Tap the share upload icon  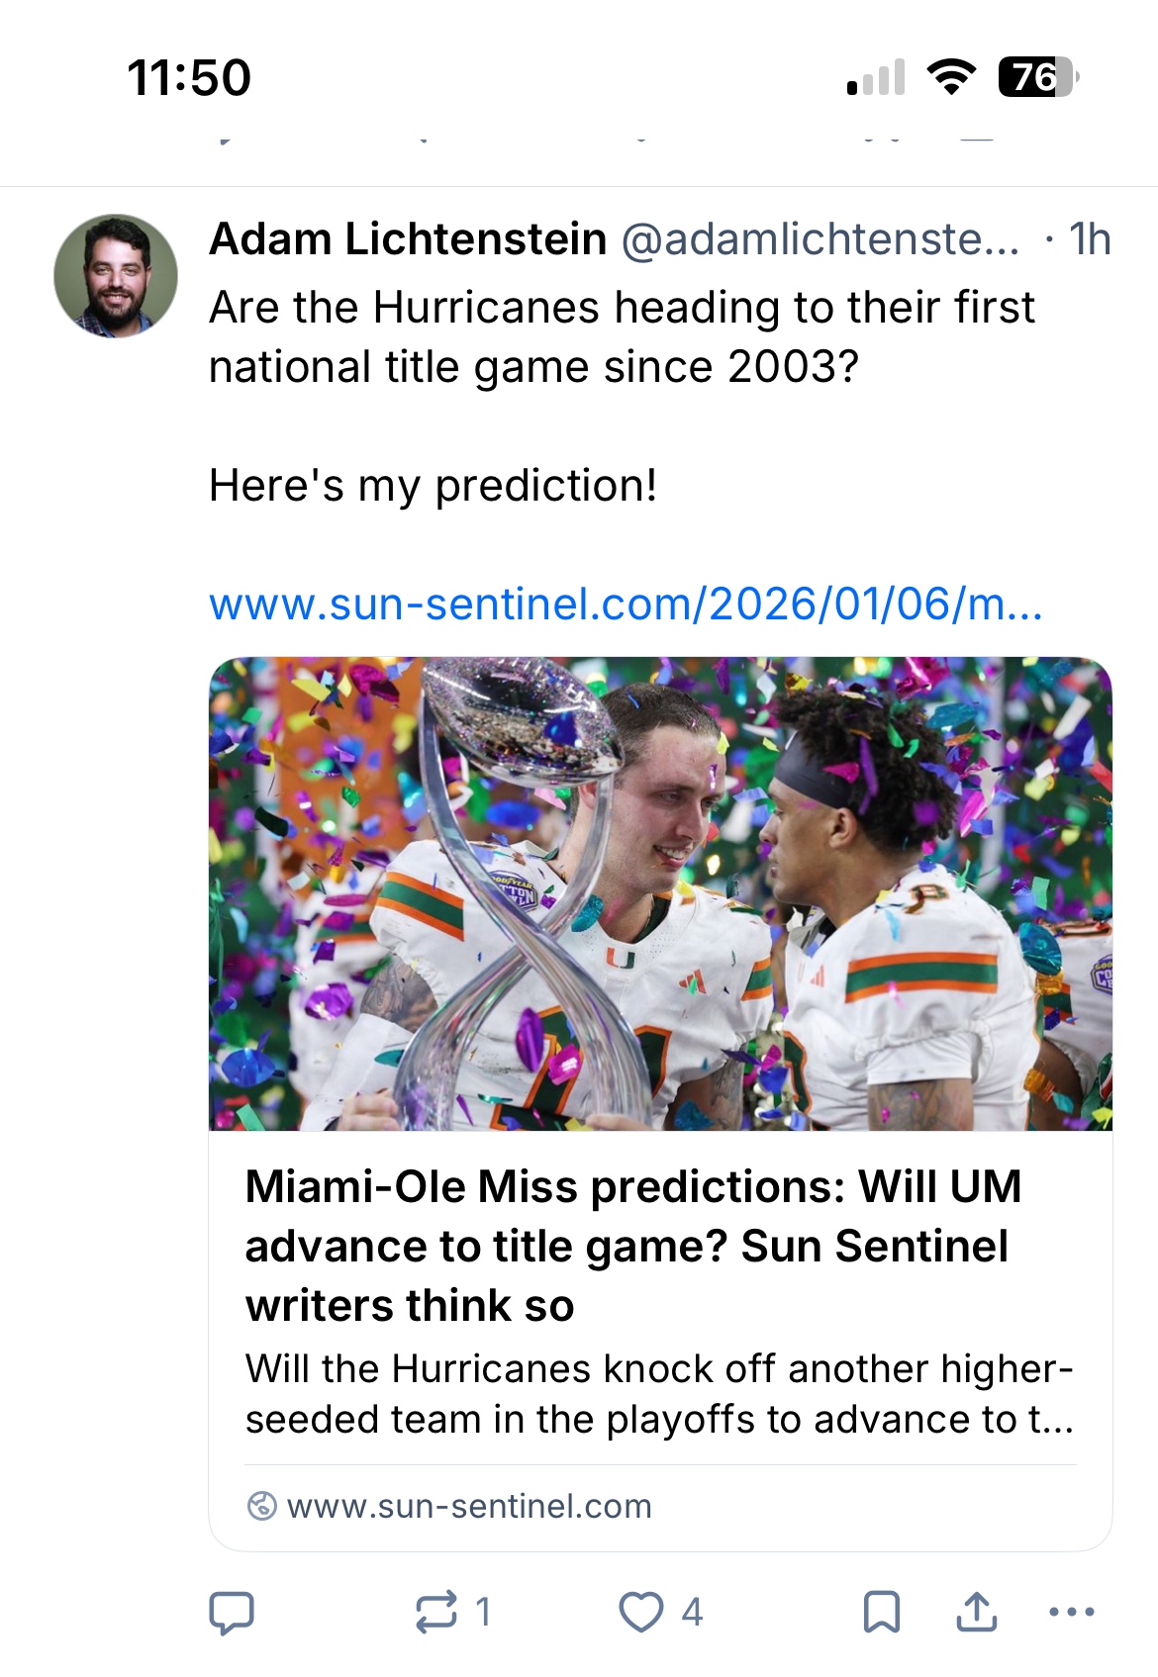point(976,1612)
